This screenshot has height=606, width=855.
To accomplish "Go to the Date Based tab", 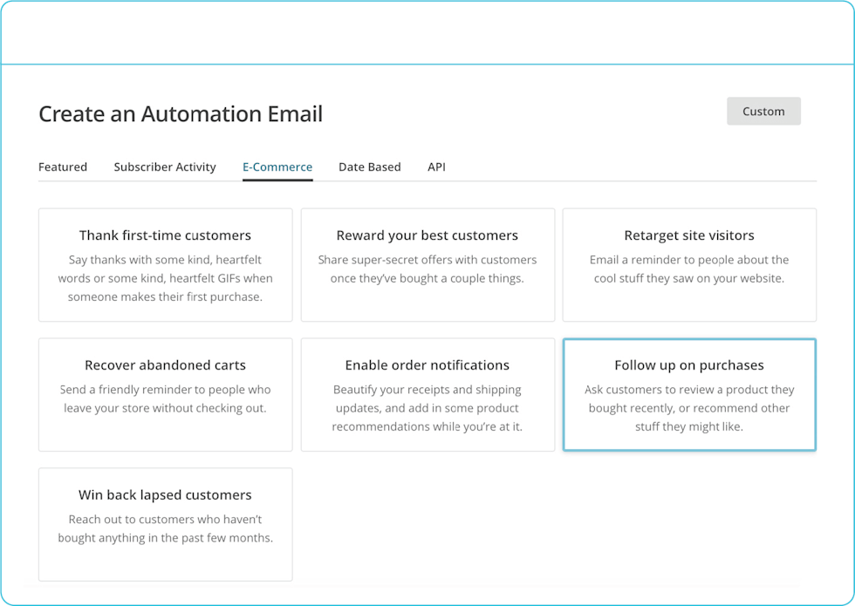I will pyautogui.click(x=370, y=167).
